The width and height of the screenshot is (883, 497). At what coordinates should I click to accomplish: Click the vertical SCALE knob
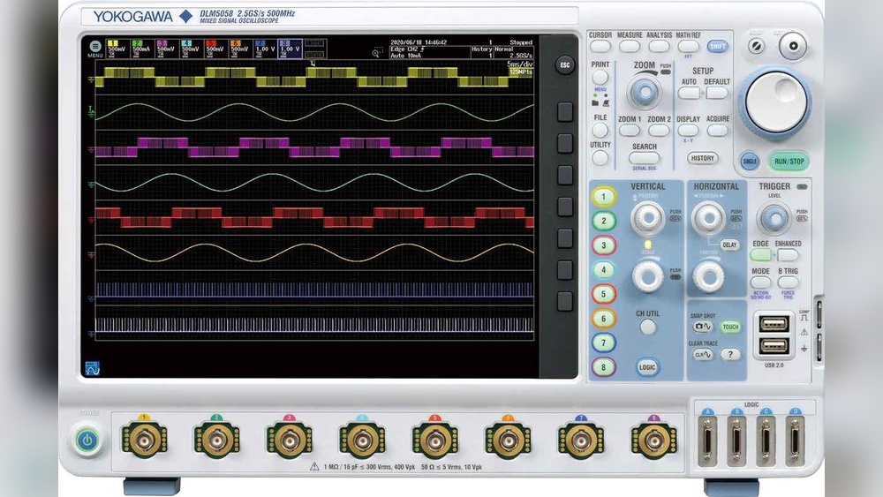647,276
